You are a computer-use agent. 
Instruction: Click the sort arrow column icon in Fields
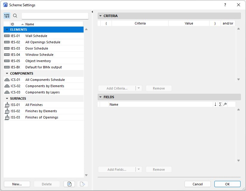216,104
